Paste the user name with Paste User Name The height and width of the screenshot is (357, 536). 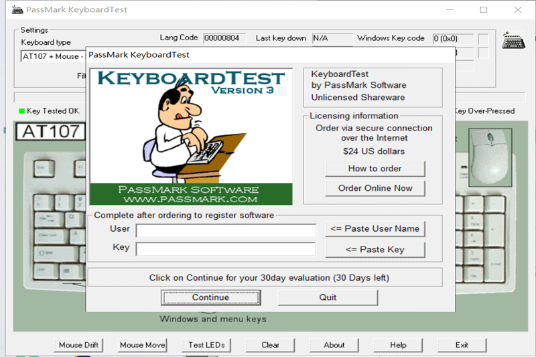[375, 229]
